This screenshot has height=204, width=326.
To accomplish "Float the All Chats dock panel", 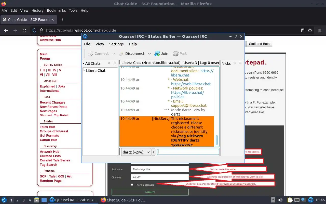I will coord(109,63).
